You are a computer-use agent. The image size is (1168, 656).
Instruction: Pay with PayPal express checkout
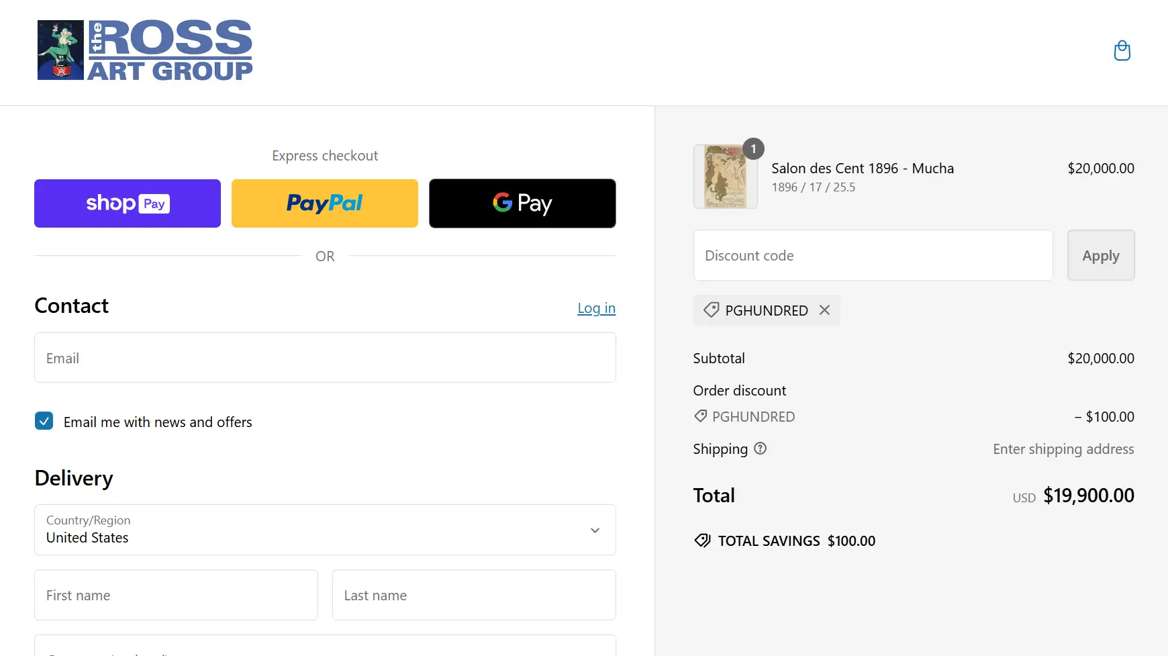tap(325, 203)
